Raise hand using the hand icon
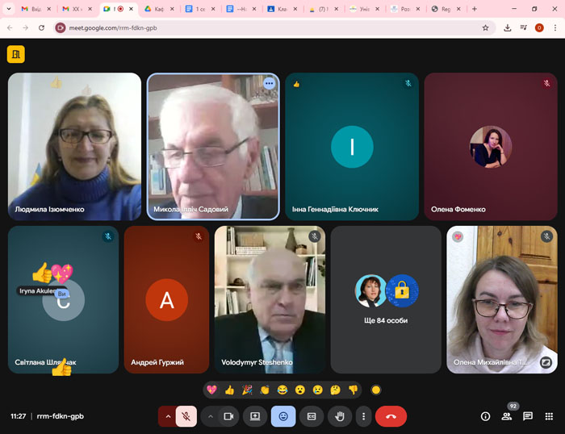The height and width of the screenshot is (434, 565). [x=340, y=416]
